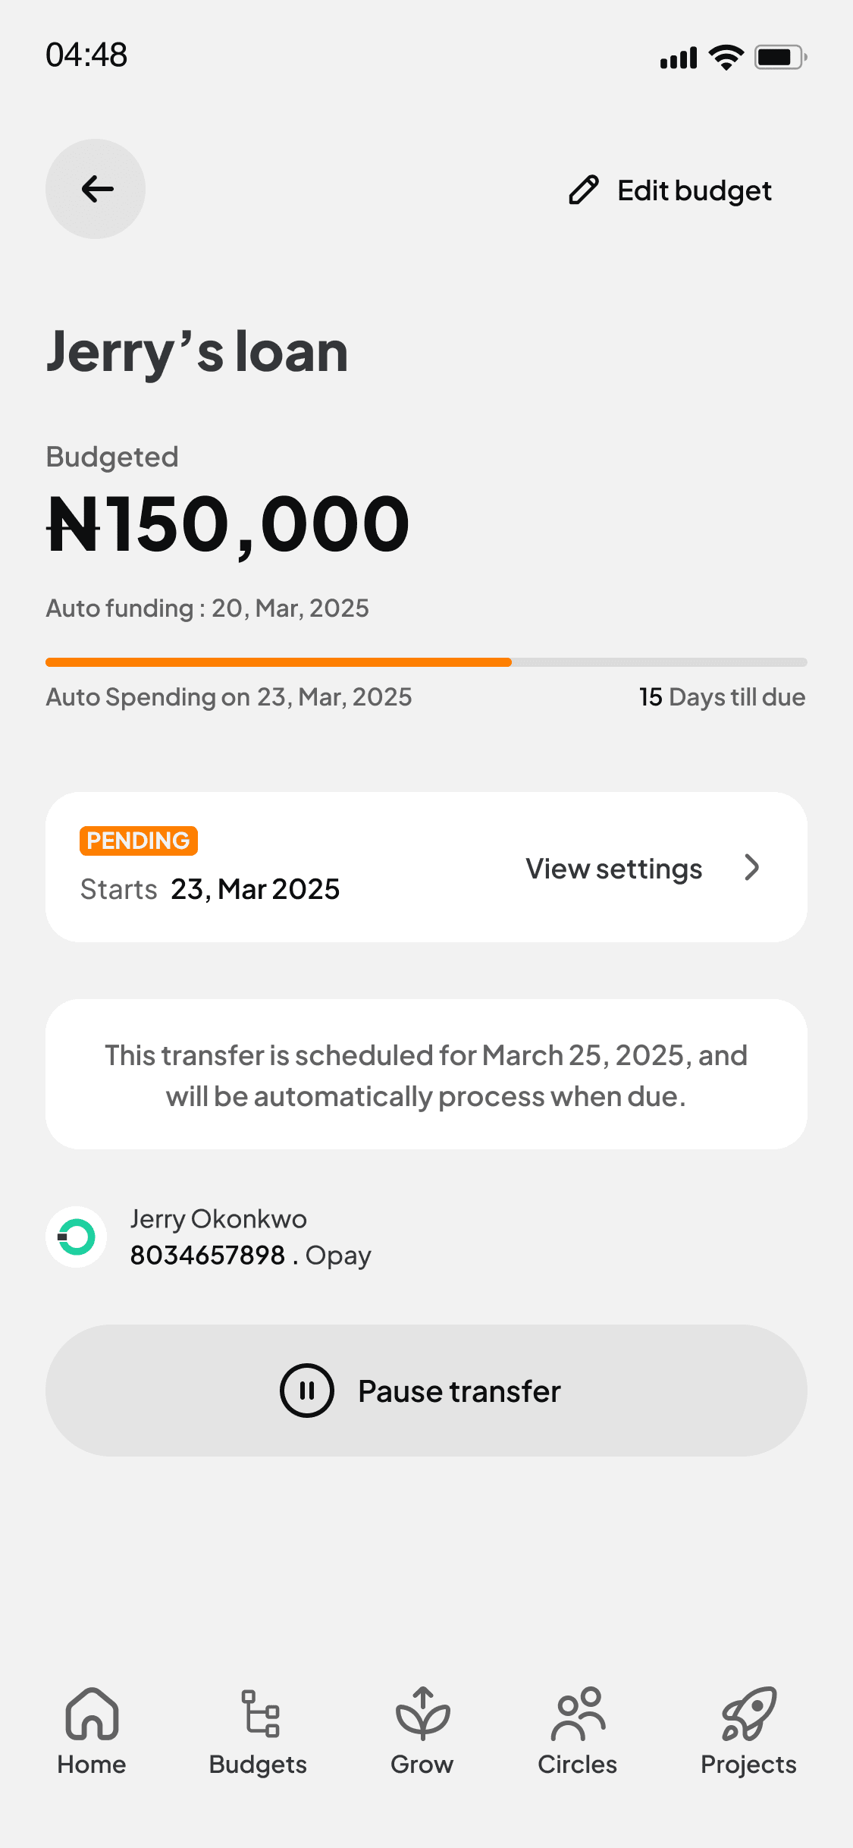This screenshot has width=853, height=1848.
Task: Expand the View settings chevron
Action: (x=752, y=868)
